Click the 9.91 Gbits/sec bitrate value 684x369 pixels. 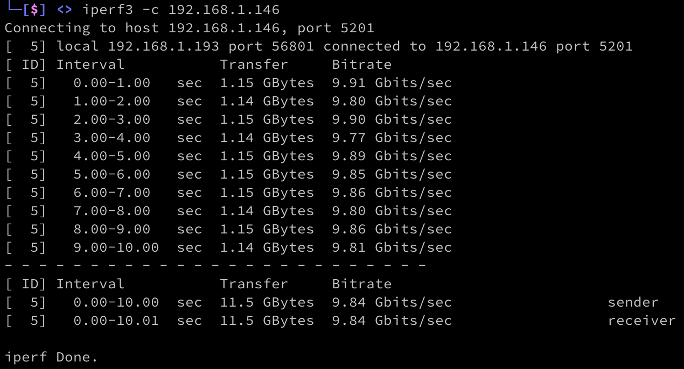tap(392, 83)
